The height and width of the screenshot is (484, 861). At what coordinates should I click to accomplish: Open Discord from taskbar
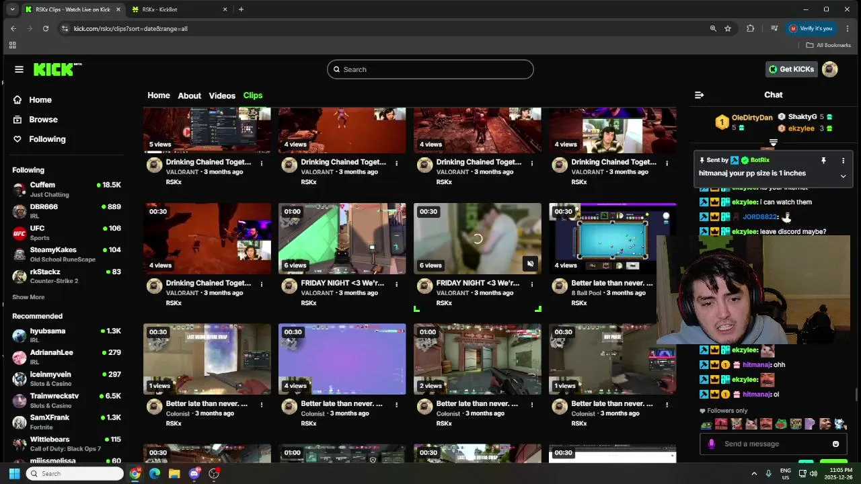click(194, 473)
